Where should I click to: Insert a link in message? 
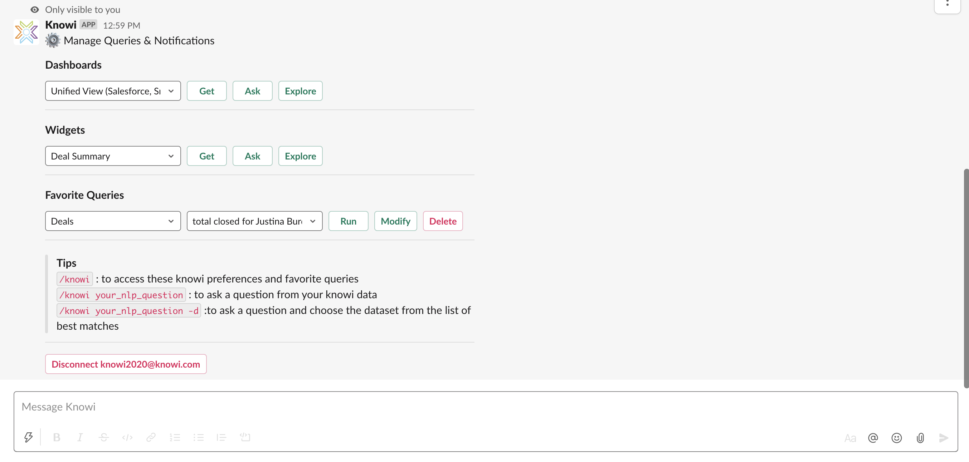click(151, 437)
